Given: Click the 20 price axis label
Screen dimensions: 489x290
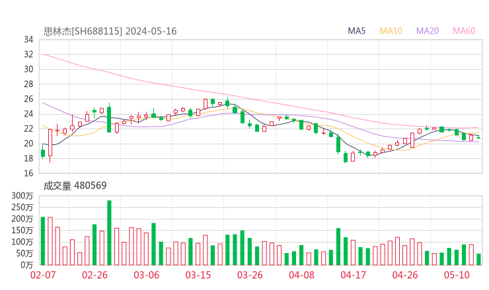Looking at the screenshot, I should [28, 144].
